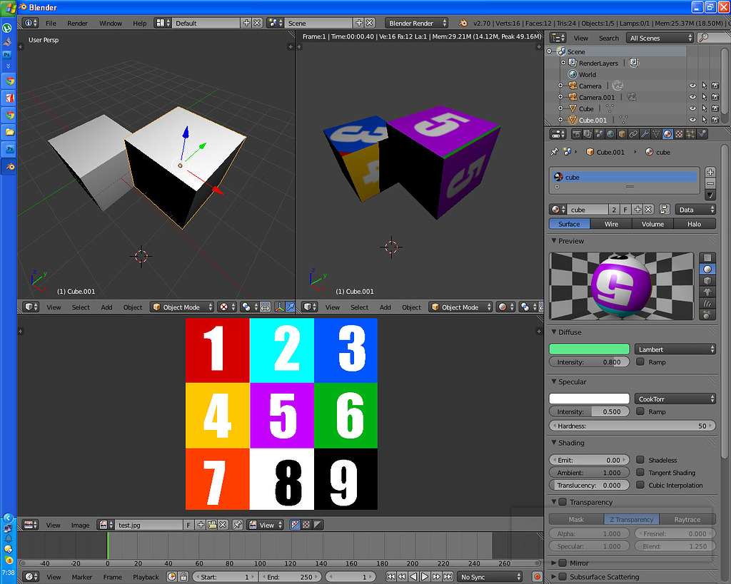Screen dimensions: 731x584
Task: Select sphere preview type for material
Action: coord(707,269)
